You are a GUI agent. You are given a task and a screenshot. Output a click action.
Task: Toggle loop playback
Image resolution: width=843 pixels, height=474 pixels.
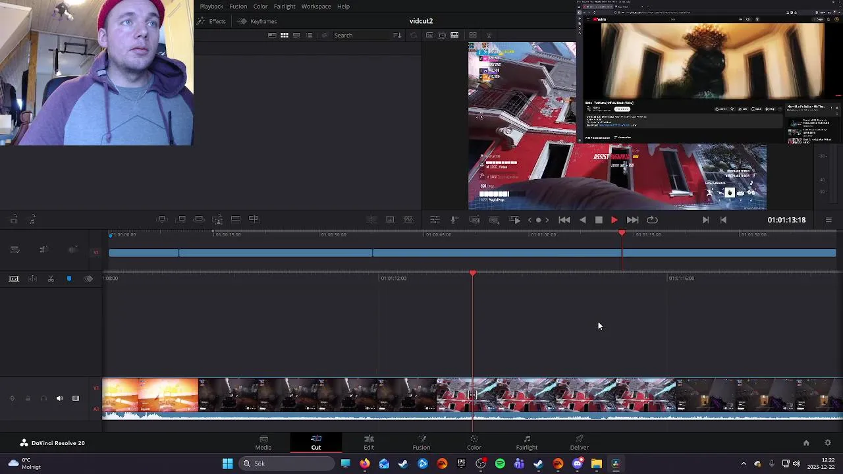coord(652,220)
